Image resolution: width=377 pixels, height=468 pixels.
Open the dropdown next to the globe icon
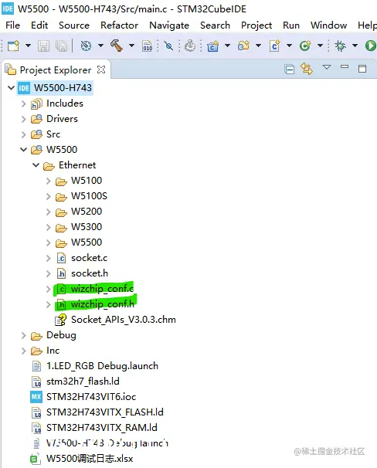coord(100,46)
